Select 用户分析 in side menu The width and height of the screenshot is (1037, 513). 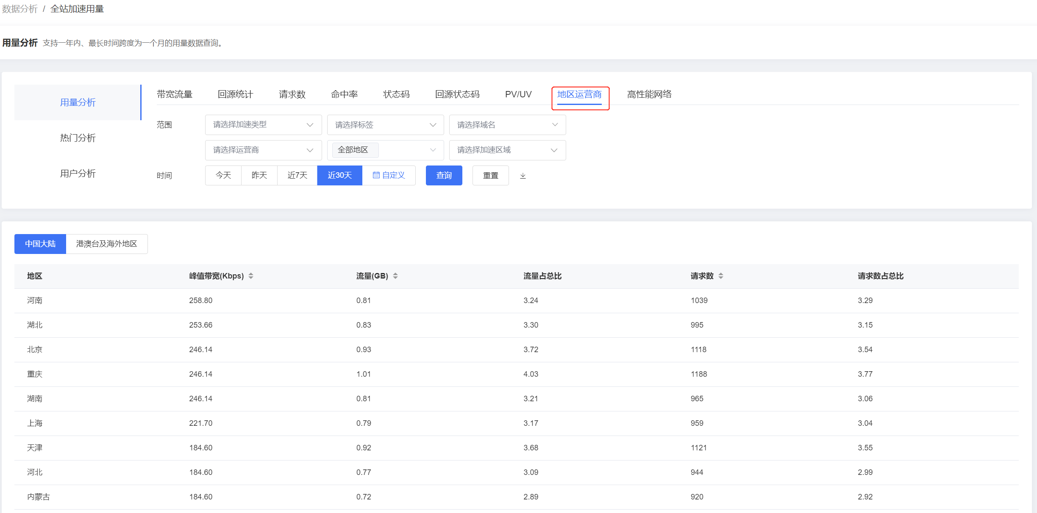pyautogui.click(x=78, y=174)
